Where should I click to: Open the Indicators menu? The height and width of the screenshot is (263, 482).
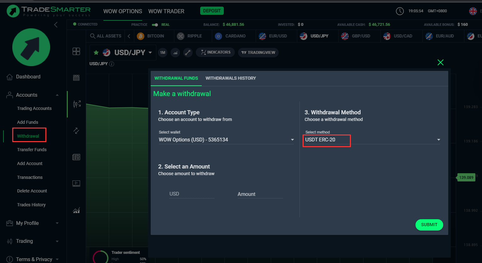pos(215,52)
